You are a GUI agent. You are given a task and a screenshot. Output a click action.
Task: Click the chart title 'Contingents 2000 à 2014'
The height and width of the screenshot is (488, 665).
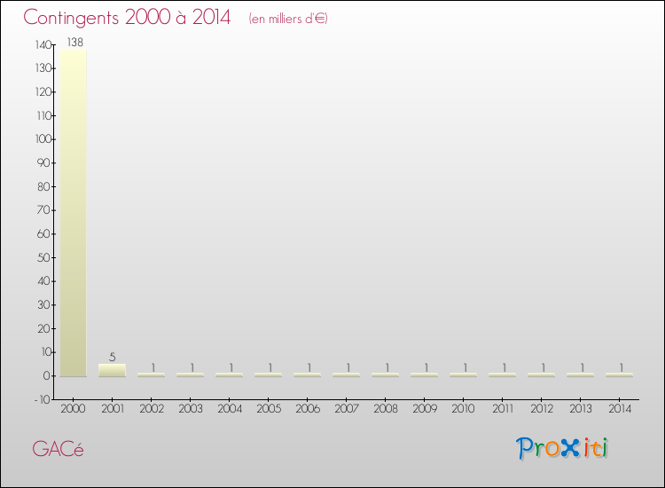coord(127,18)
